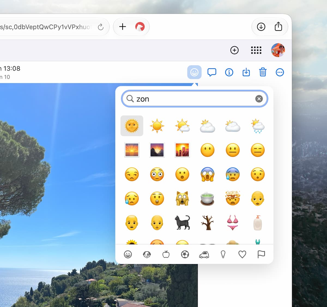The height and width of the screenshot is (307, 327).
Task: Reload the page in the address bar
Action: [x=101, y=27]
